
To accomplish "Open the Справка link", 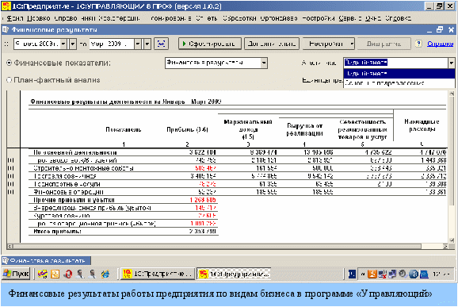I will pos(441,44).
